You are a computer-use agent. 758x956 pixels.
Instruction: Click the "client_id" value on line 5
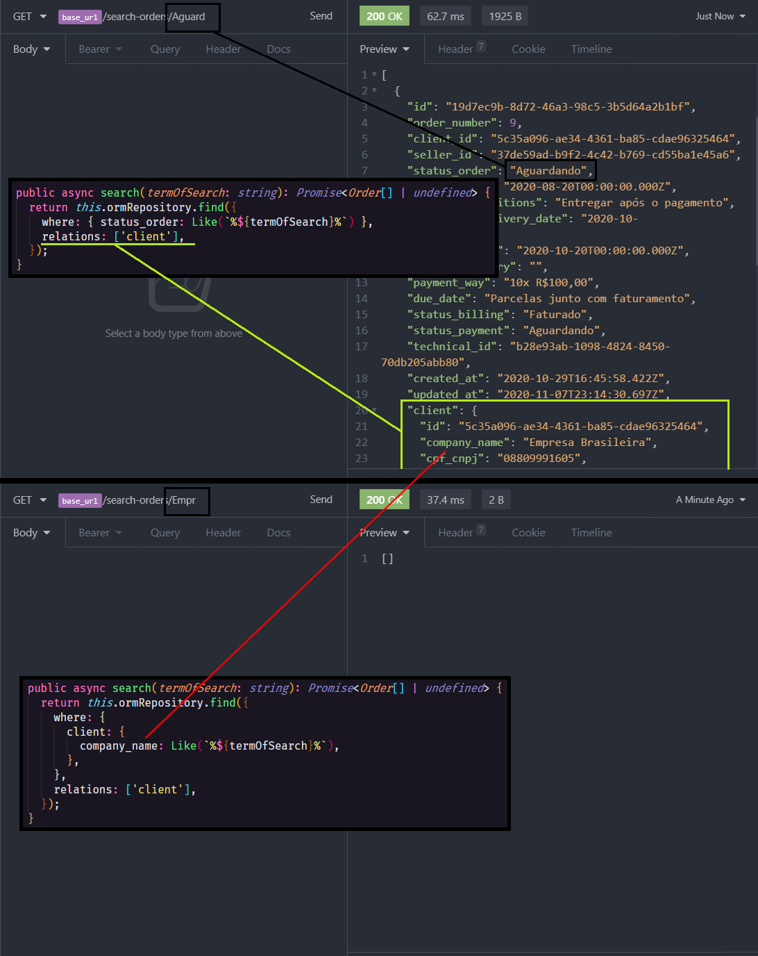[x=612, y=138]
